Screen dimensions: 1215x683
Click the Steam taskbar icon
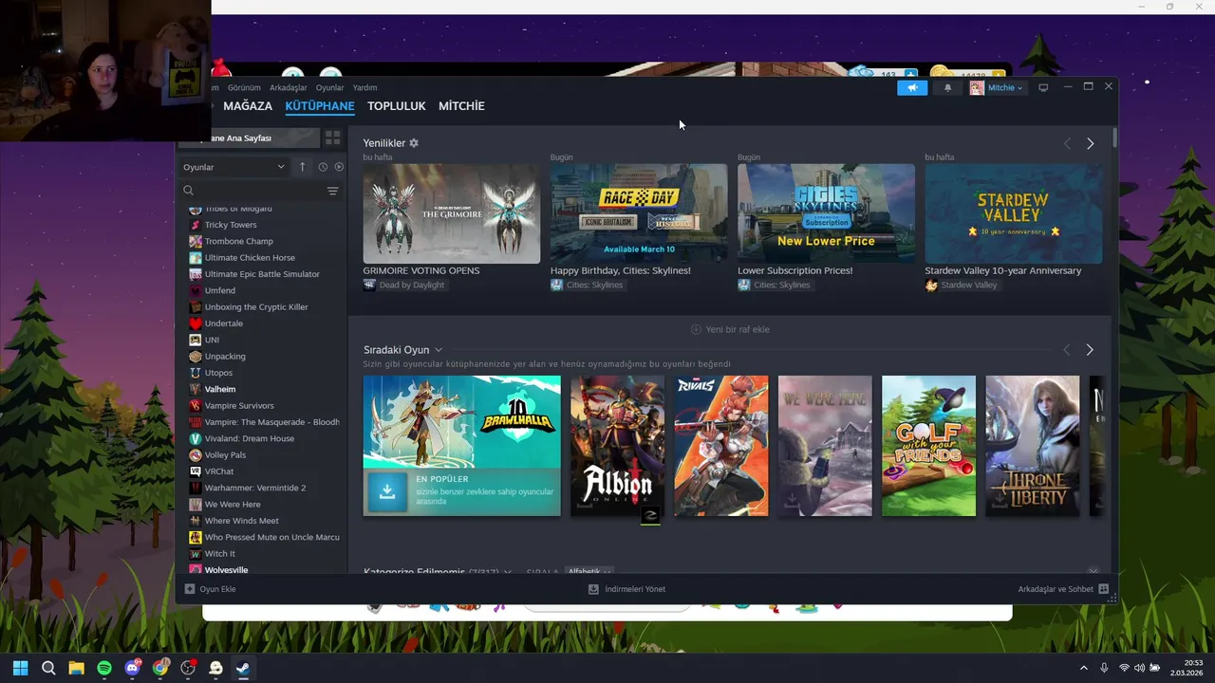click(243, 668)
